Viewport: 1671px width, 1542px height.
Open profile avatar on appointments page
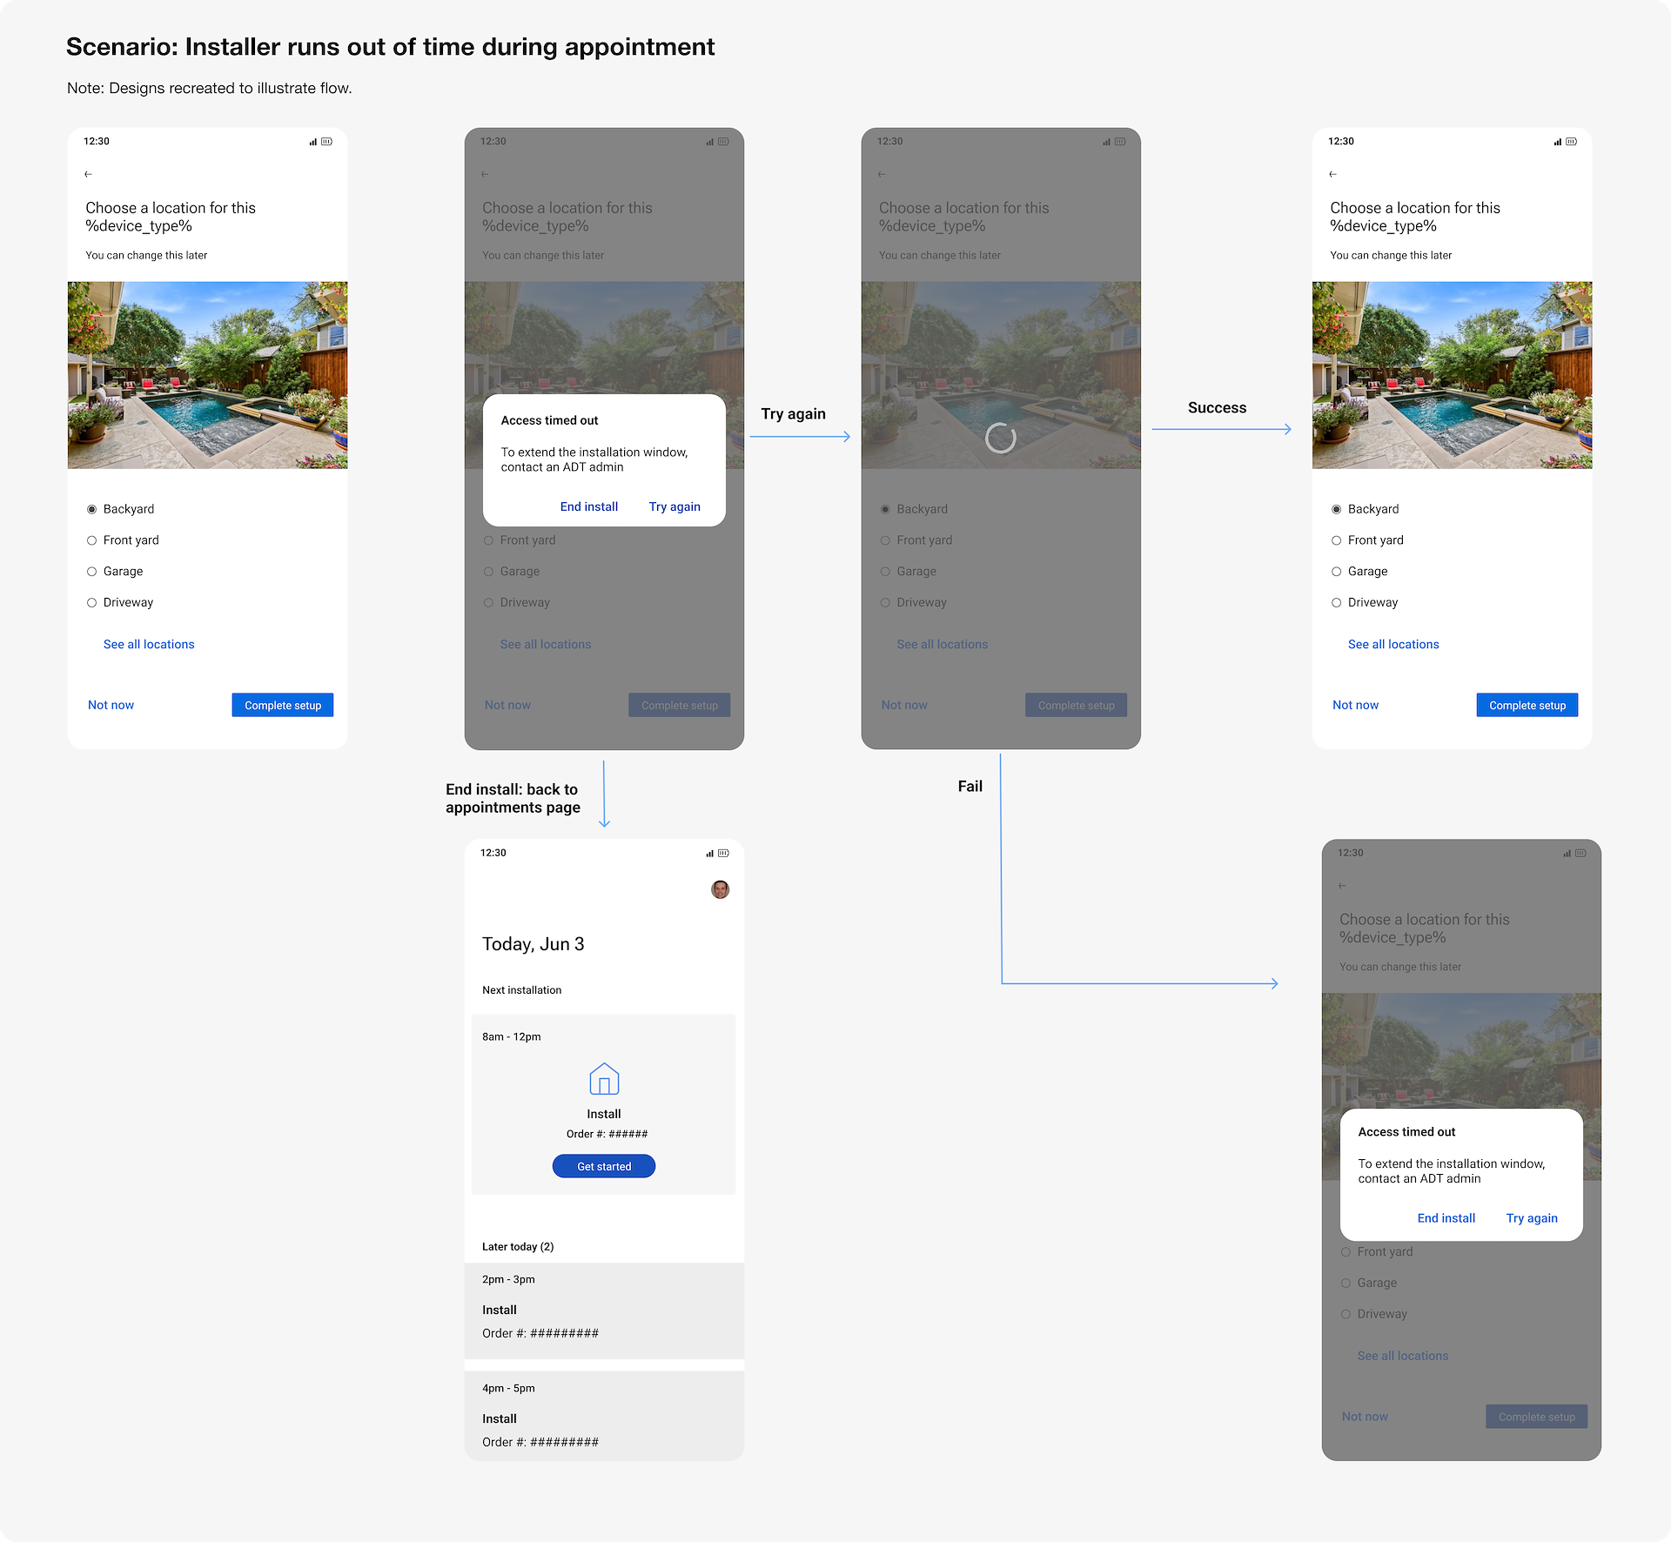tap(720, 889)
